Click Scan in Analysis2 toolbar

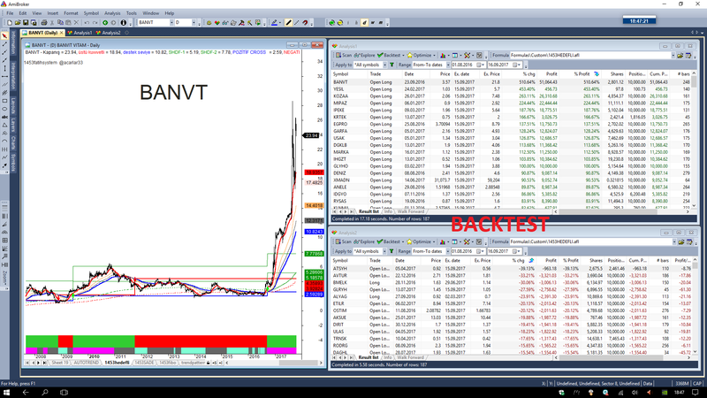pyautogui.click(x=344, y=241)
